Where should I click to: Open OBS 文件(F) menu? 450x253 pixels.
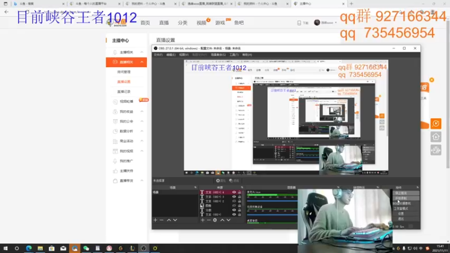(x=158, y=55)
